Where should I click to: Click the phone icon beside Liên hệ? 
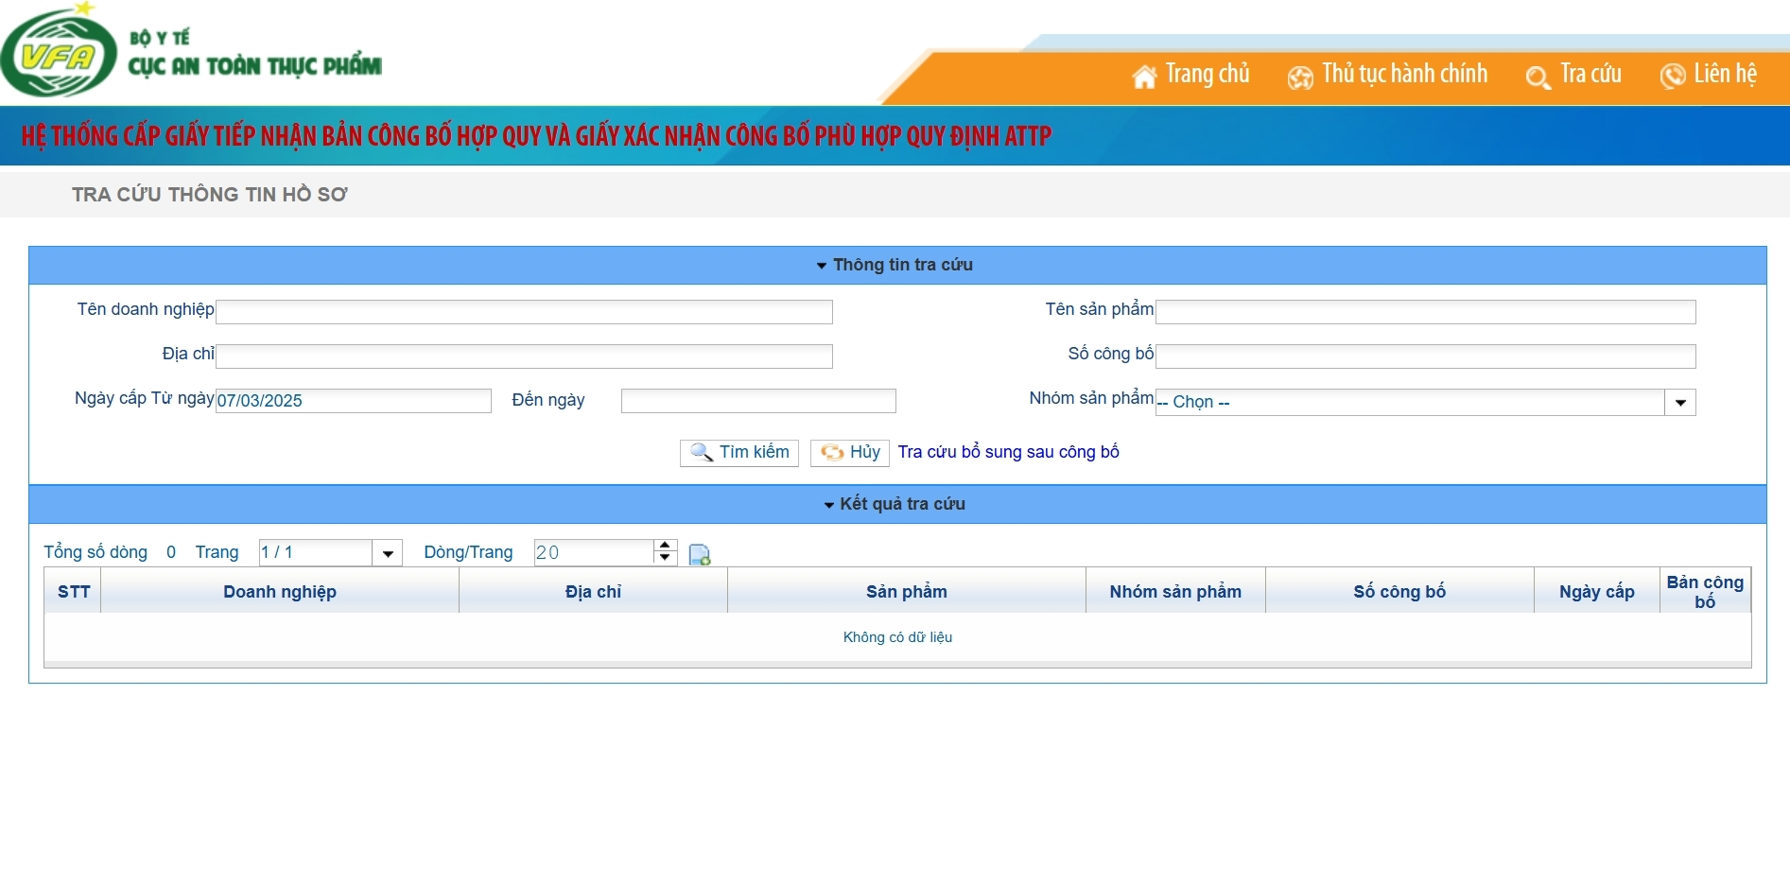[x=1673, y=76]
